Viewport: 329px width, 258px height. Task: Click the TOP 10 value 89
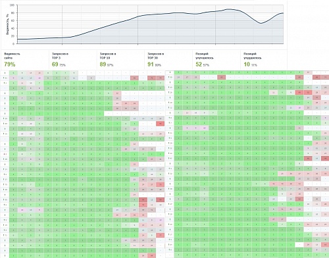pyautogui.click(x=103, y=64)
